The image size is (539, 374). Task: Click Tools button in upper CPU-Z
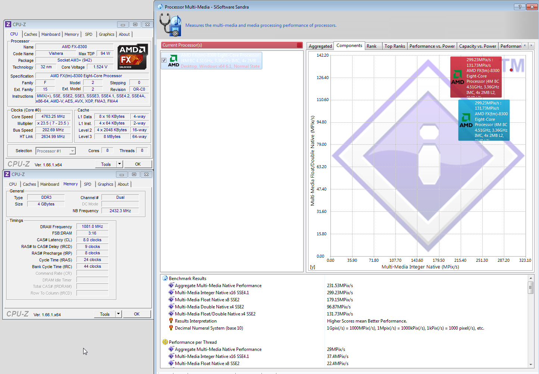[x=106, y=164]
